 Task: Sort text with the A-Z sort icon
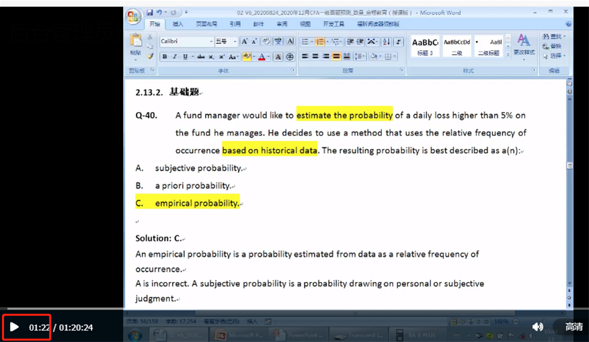386,41
